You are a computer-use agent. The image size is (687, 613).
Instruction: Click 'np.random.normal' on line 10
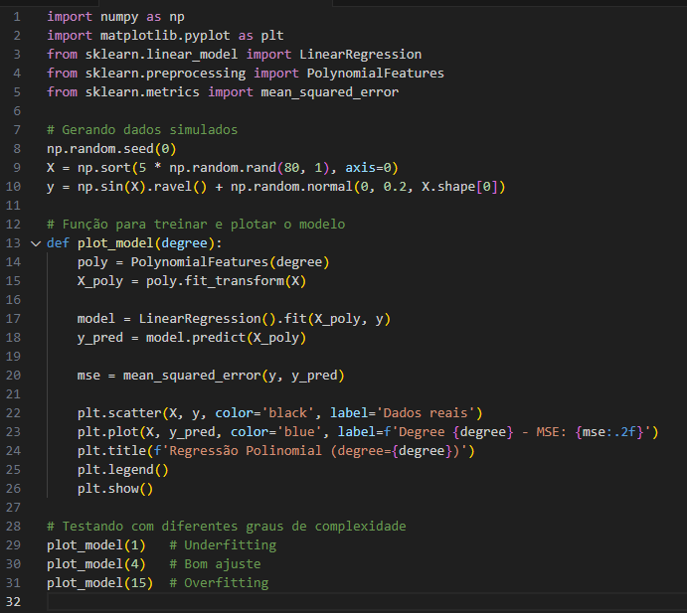[x=291, y=187]
